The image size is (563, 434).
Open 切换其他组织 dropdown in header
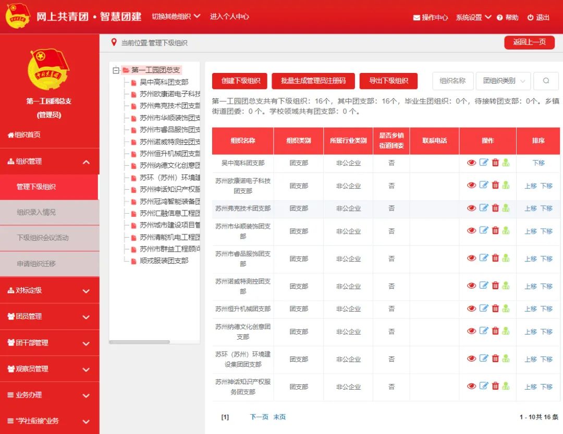coord(176,16)
